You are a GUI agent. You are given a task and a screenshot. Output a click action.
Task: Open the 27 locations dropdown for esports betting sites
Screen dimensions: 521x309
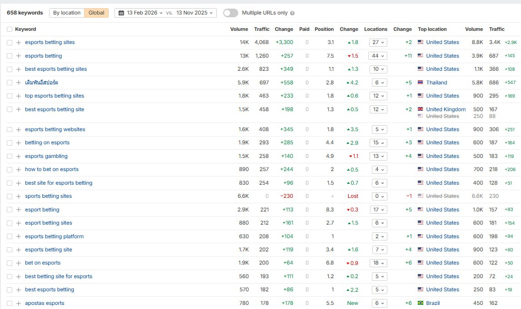[378, 43]
